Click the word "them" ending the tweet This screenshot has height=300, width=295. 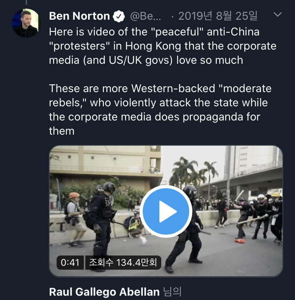click(62, 131)
